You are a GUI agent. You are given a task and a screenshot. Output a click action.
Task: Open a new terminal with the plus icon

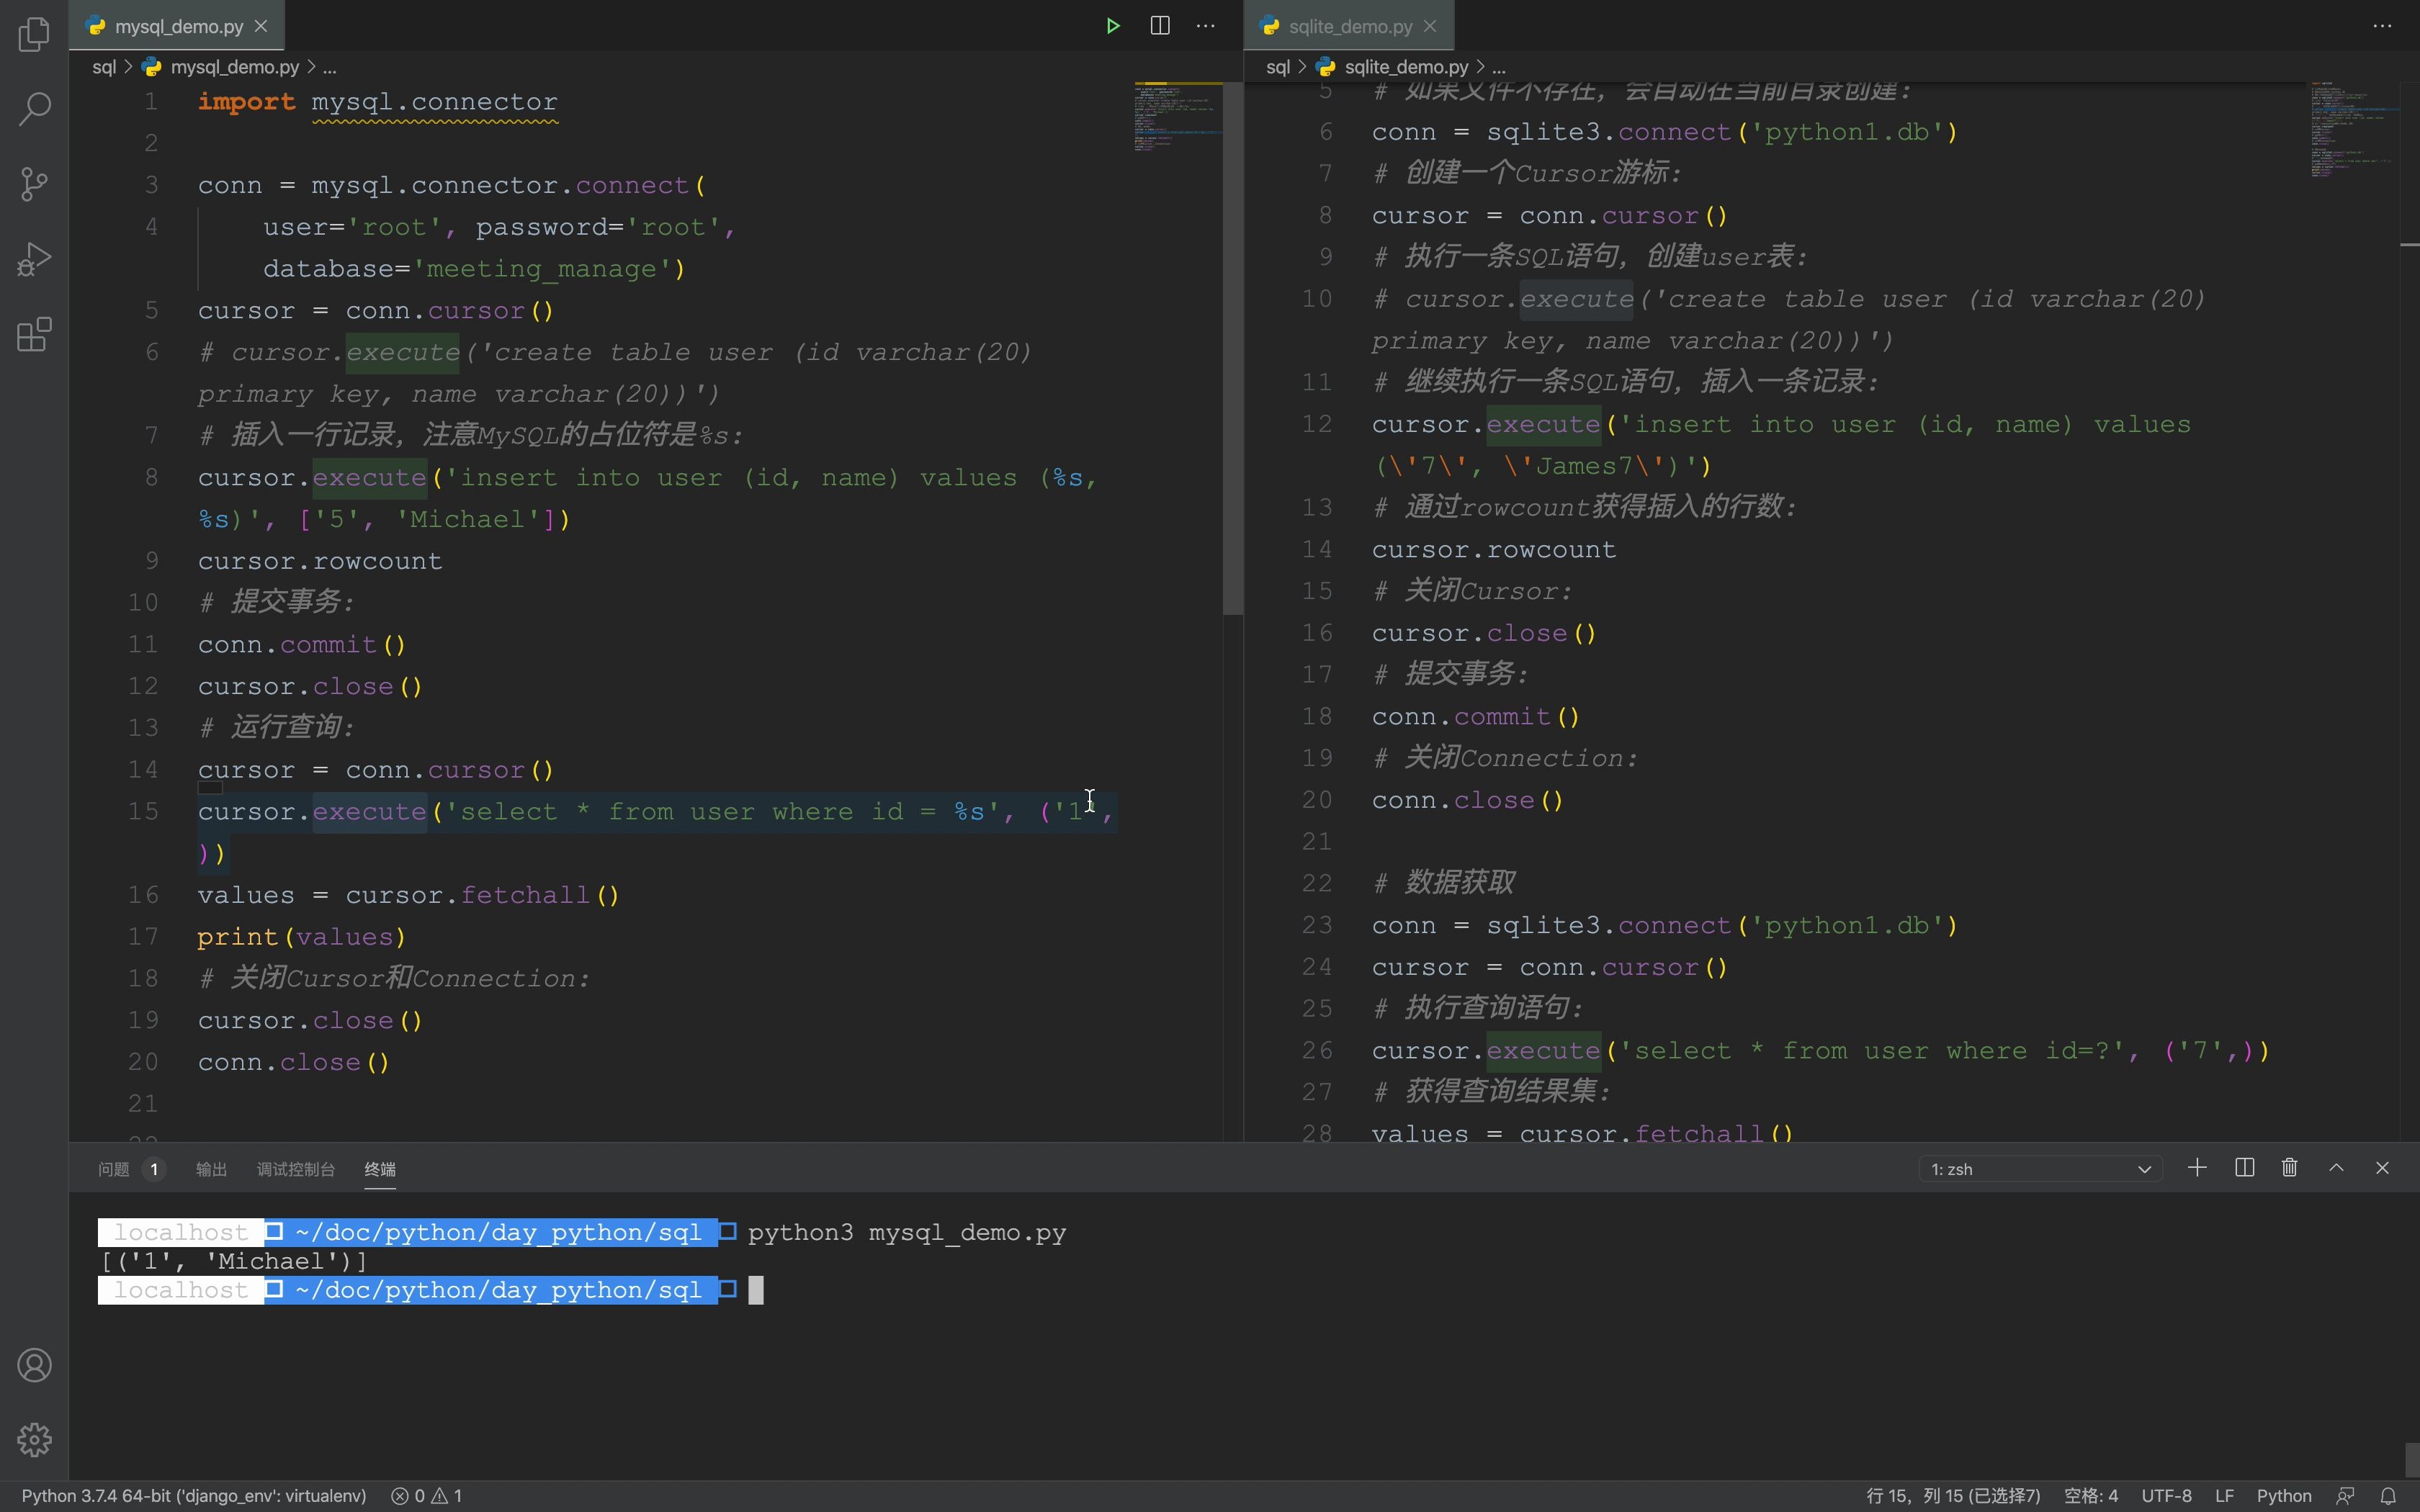pos(2197,1167)
